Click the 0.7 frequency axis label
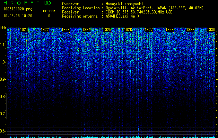Screen dimensions: 218x138 pos(2,114)
